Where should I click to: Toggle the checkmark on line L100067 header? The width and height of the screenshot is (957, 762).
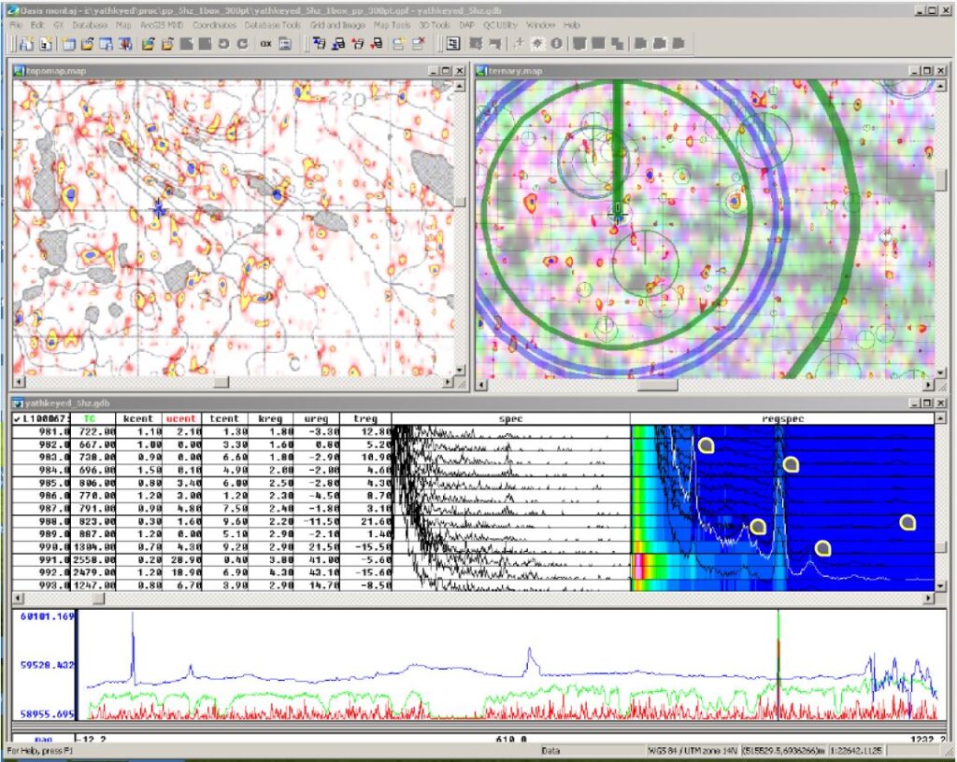(19, 419)
